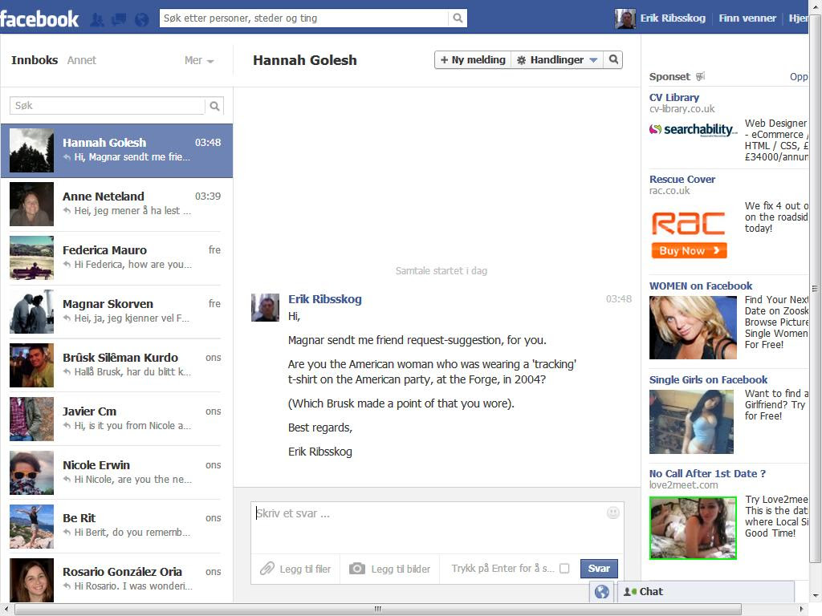Screen dimensions: 822x616
Task: Open Brûsk Silêman Kurdo conversation
Action: click(x=116, y=365)
